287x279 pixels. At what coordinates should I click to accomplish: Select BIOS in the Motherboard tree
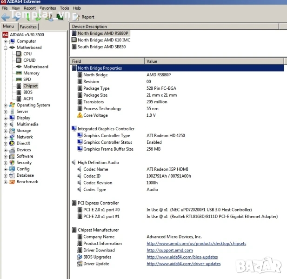pos(27,92)
